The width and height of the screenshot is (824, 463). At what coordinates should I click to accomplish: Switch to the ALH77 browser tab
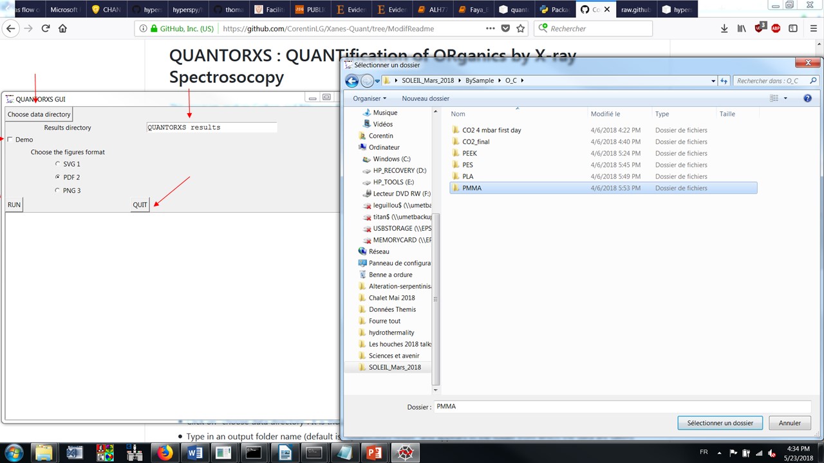[433, 10]
